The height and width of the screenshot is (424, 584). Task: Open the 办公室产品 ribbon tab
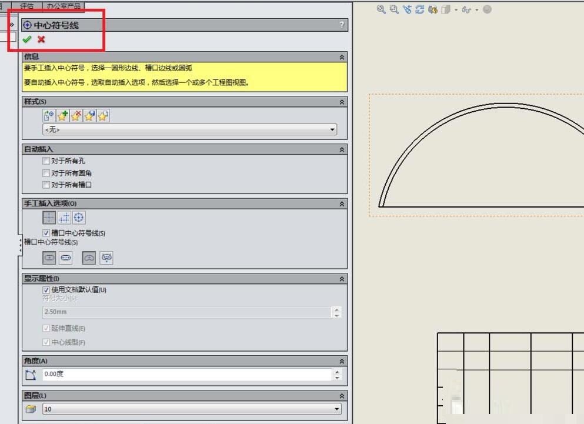(65, 6)
